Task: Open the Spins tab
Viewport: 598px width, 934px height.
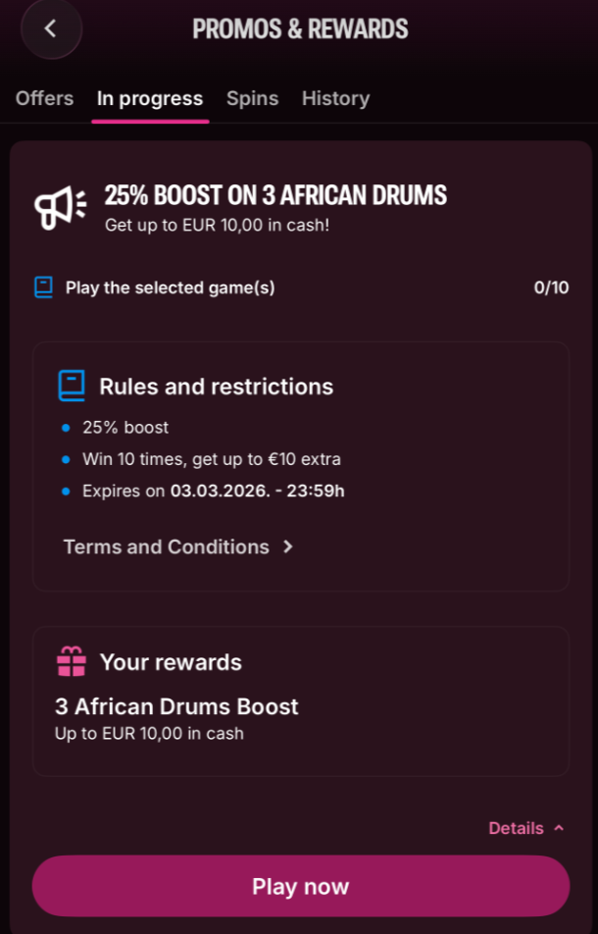Action: tap(252, 98)
